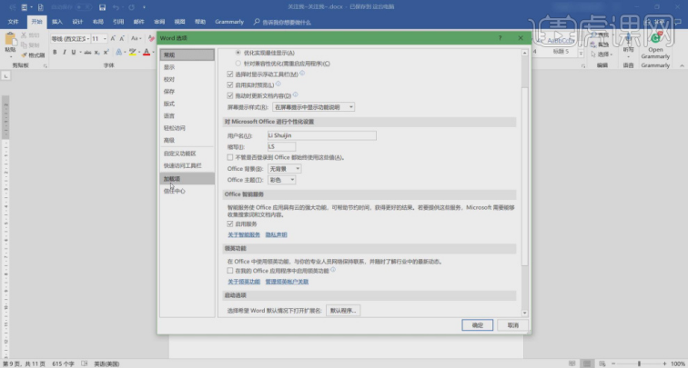
Task: Click the zoom slider handle in status bar
Action: pyautogui.click(x=639, y=363)
